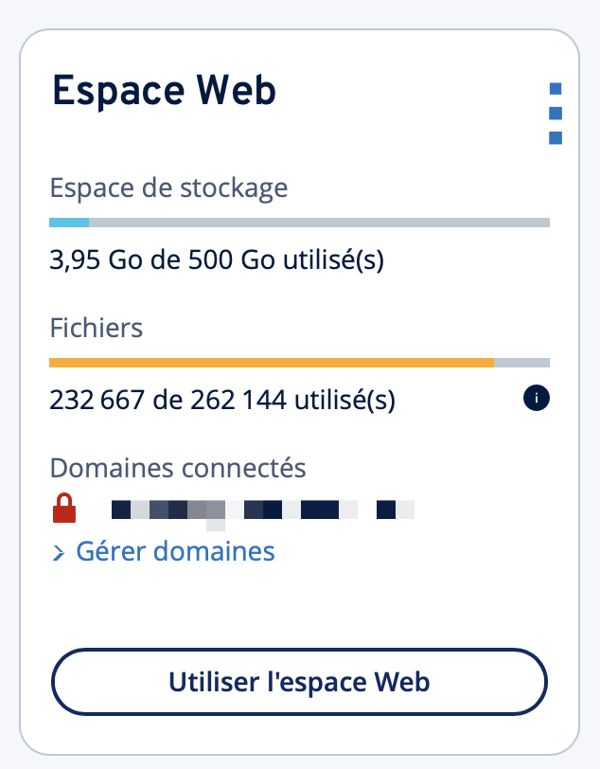Click the grey unused portion of the files bar
This screenshot has width=600, height=769.
click(522, 362)
